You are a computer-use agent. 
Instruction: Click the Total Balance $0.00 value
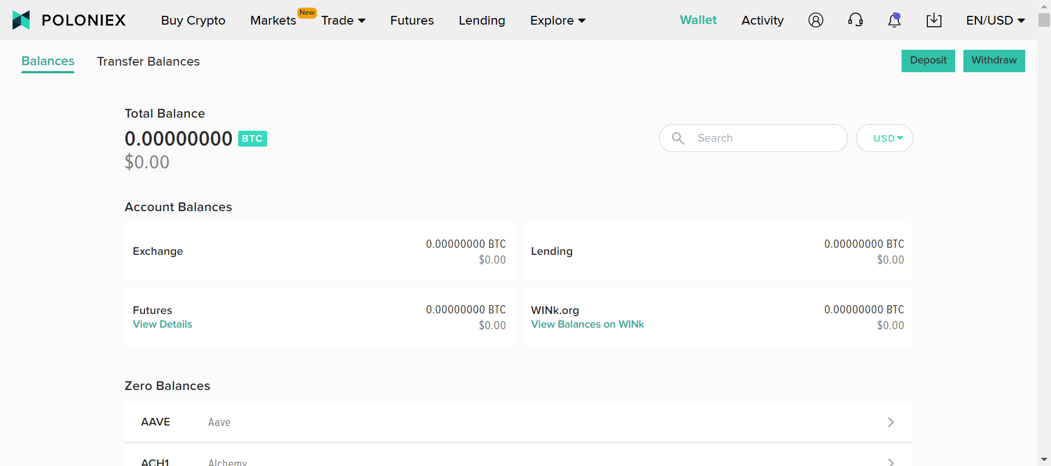147,162
